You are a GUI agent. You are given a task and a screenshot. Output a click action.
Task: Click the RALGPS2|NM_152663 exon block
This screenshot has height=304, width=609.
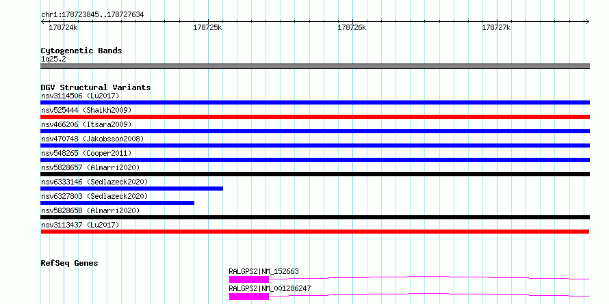(249, 279)
